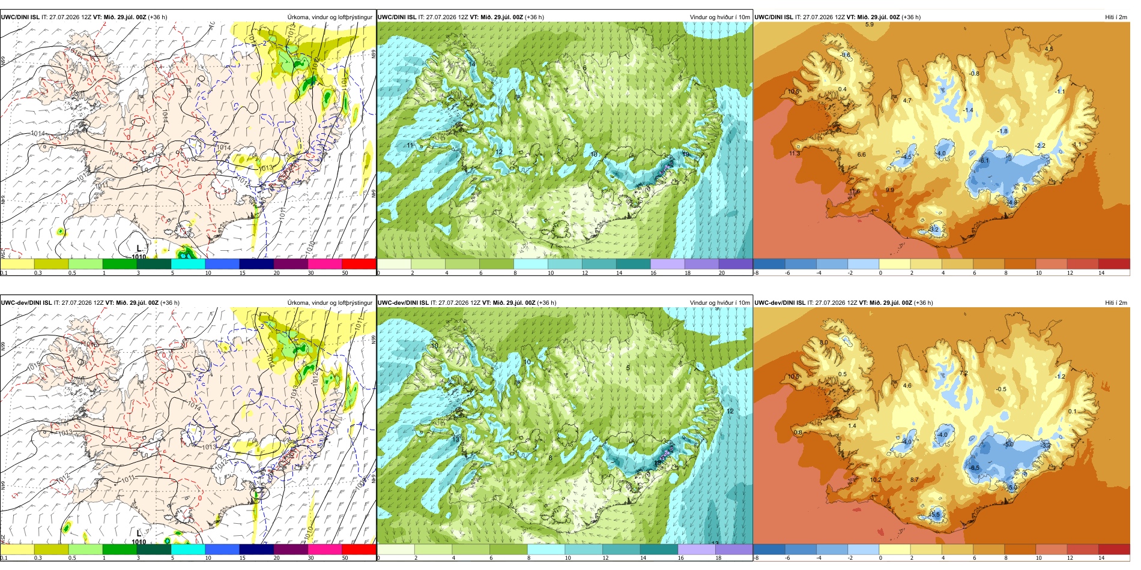Click temperature value 11.6 on the UWC temperature map
The height and width of the screenshot is (570, 1141).
coord(855,191)
